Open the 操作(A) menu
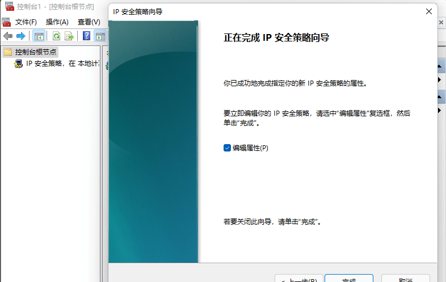 coord(57,22)
